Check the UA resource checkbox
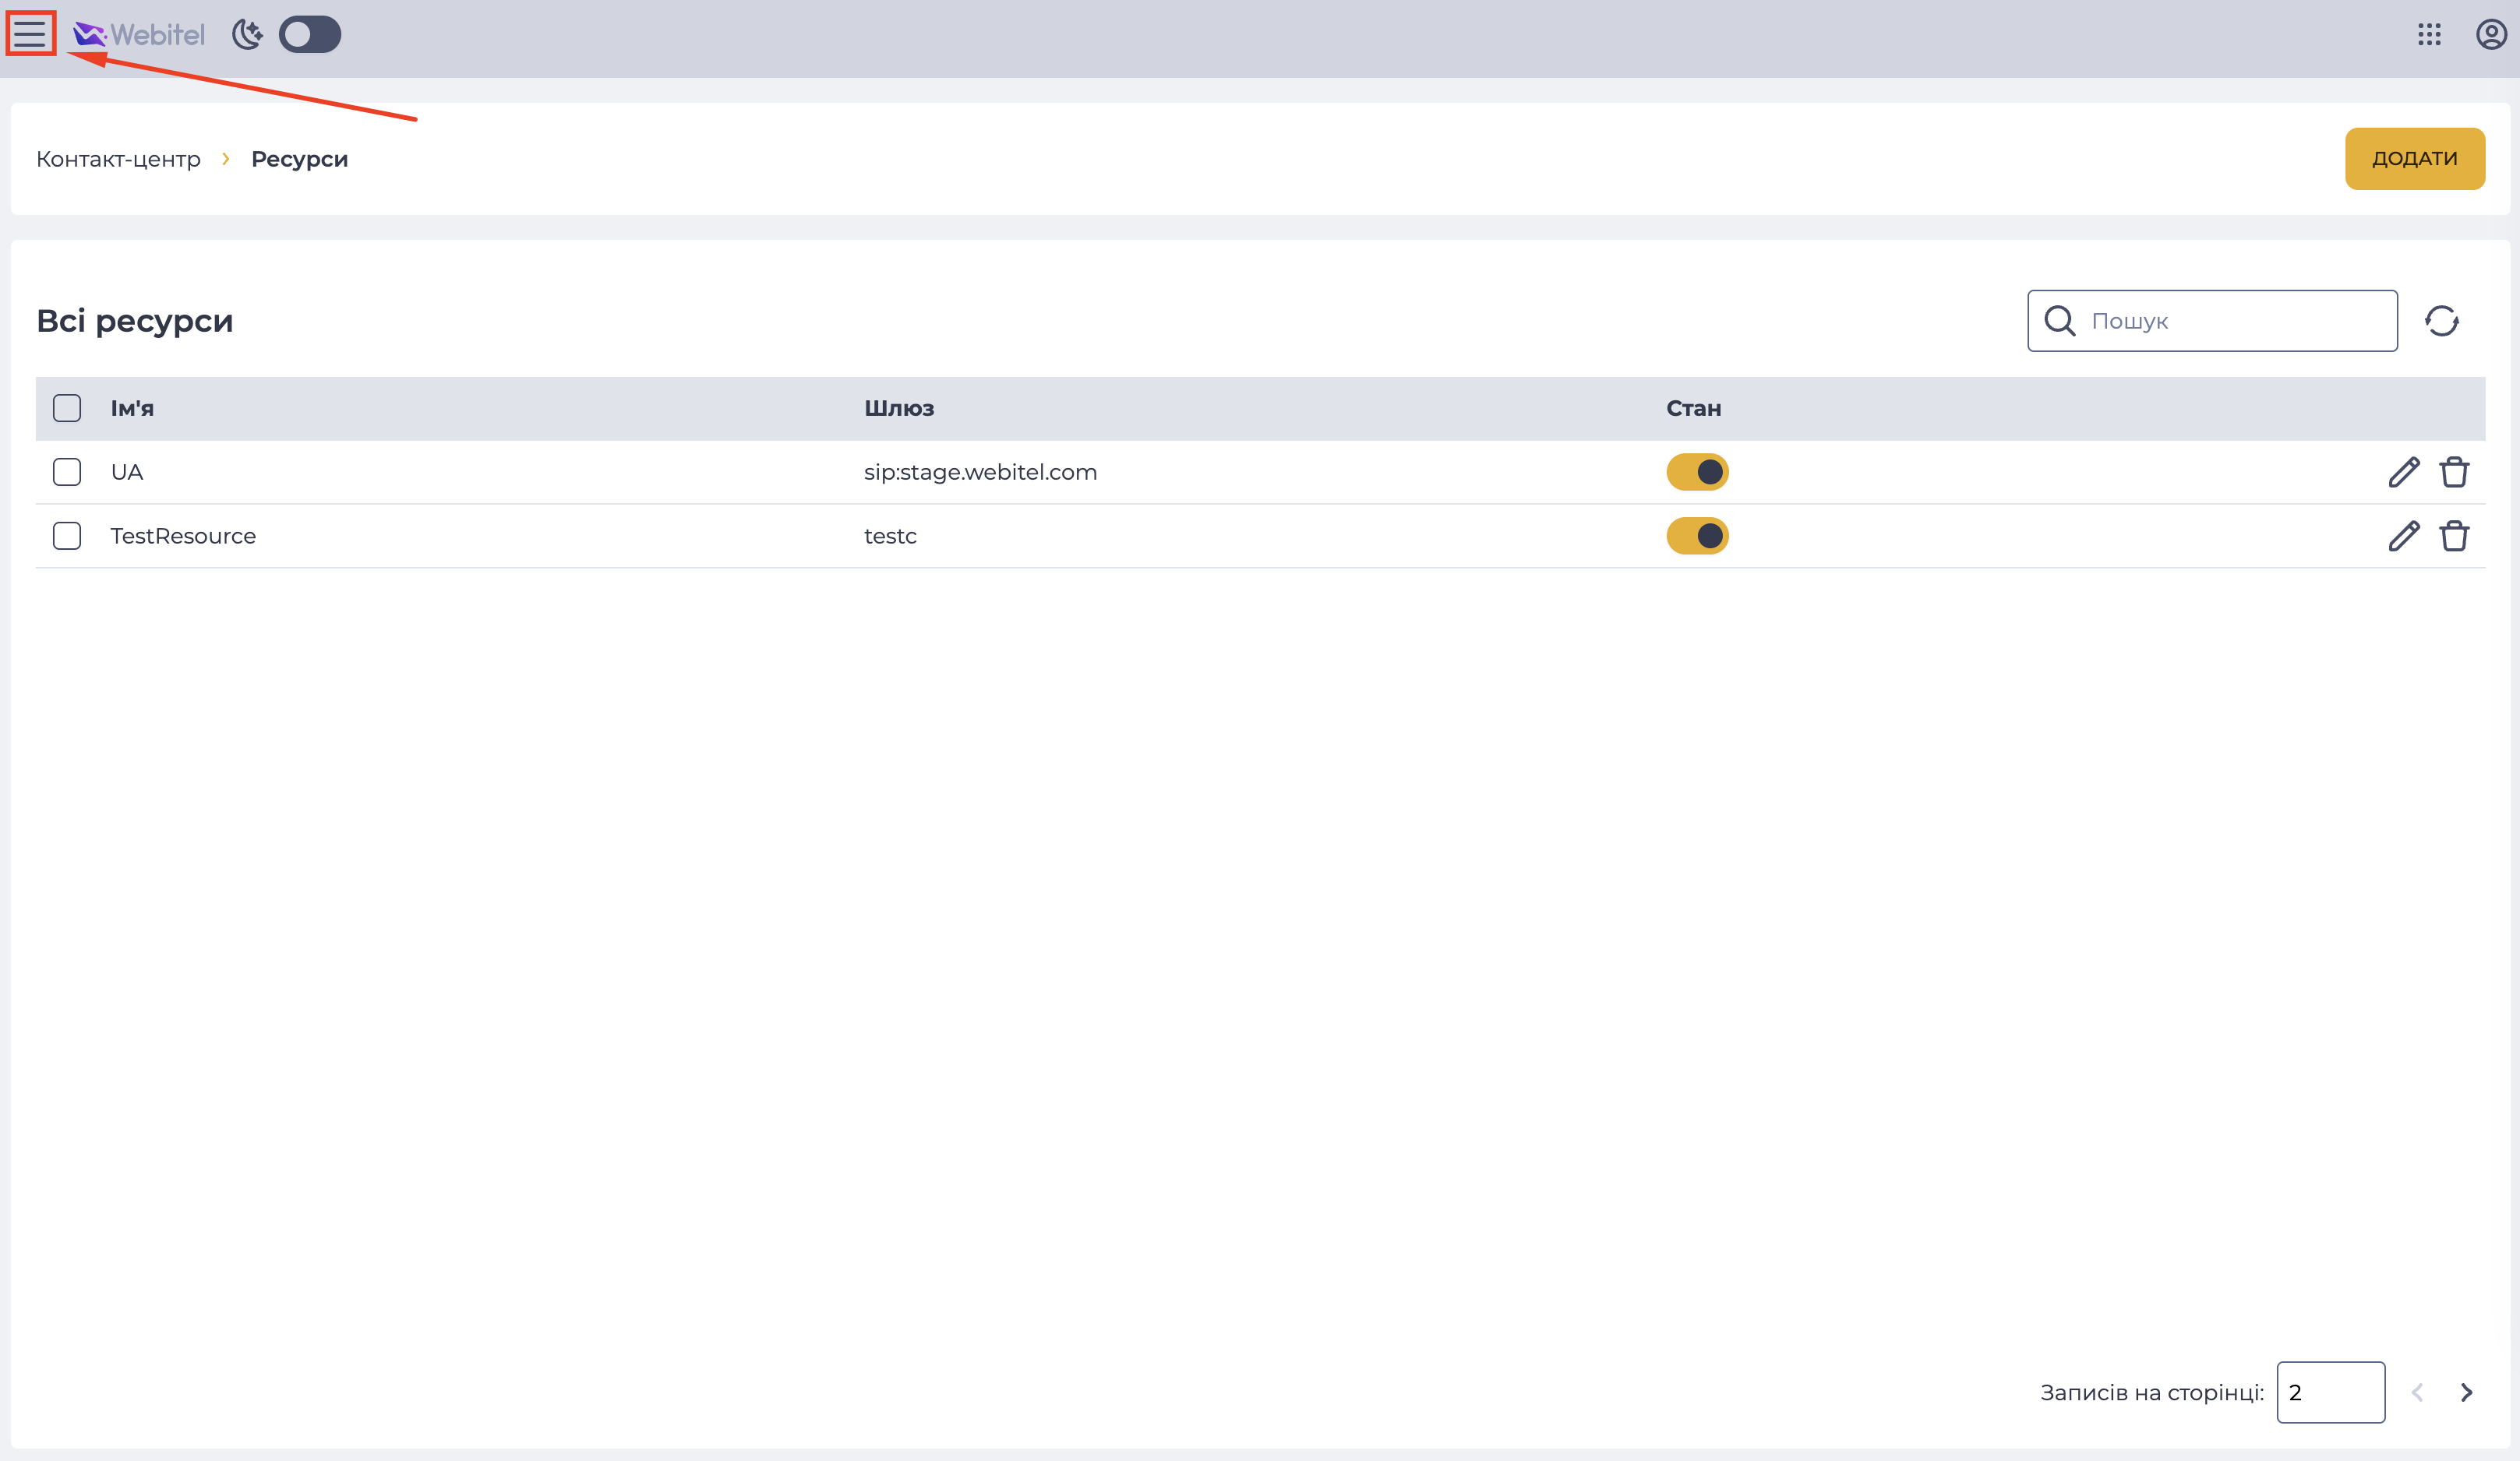This screenshot has width=2520, height=1461. coord(67,472)
